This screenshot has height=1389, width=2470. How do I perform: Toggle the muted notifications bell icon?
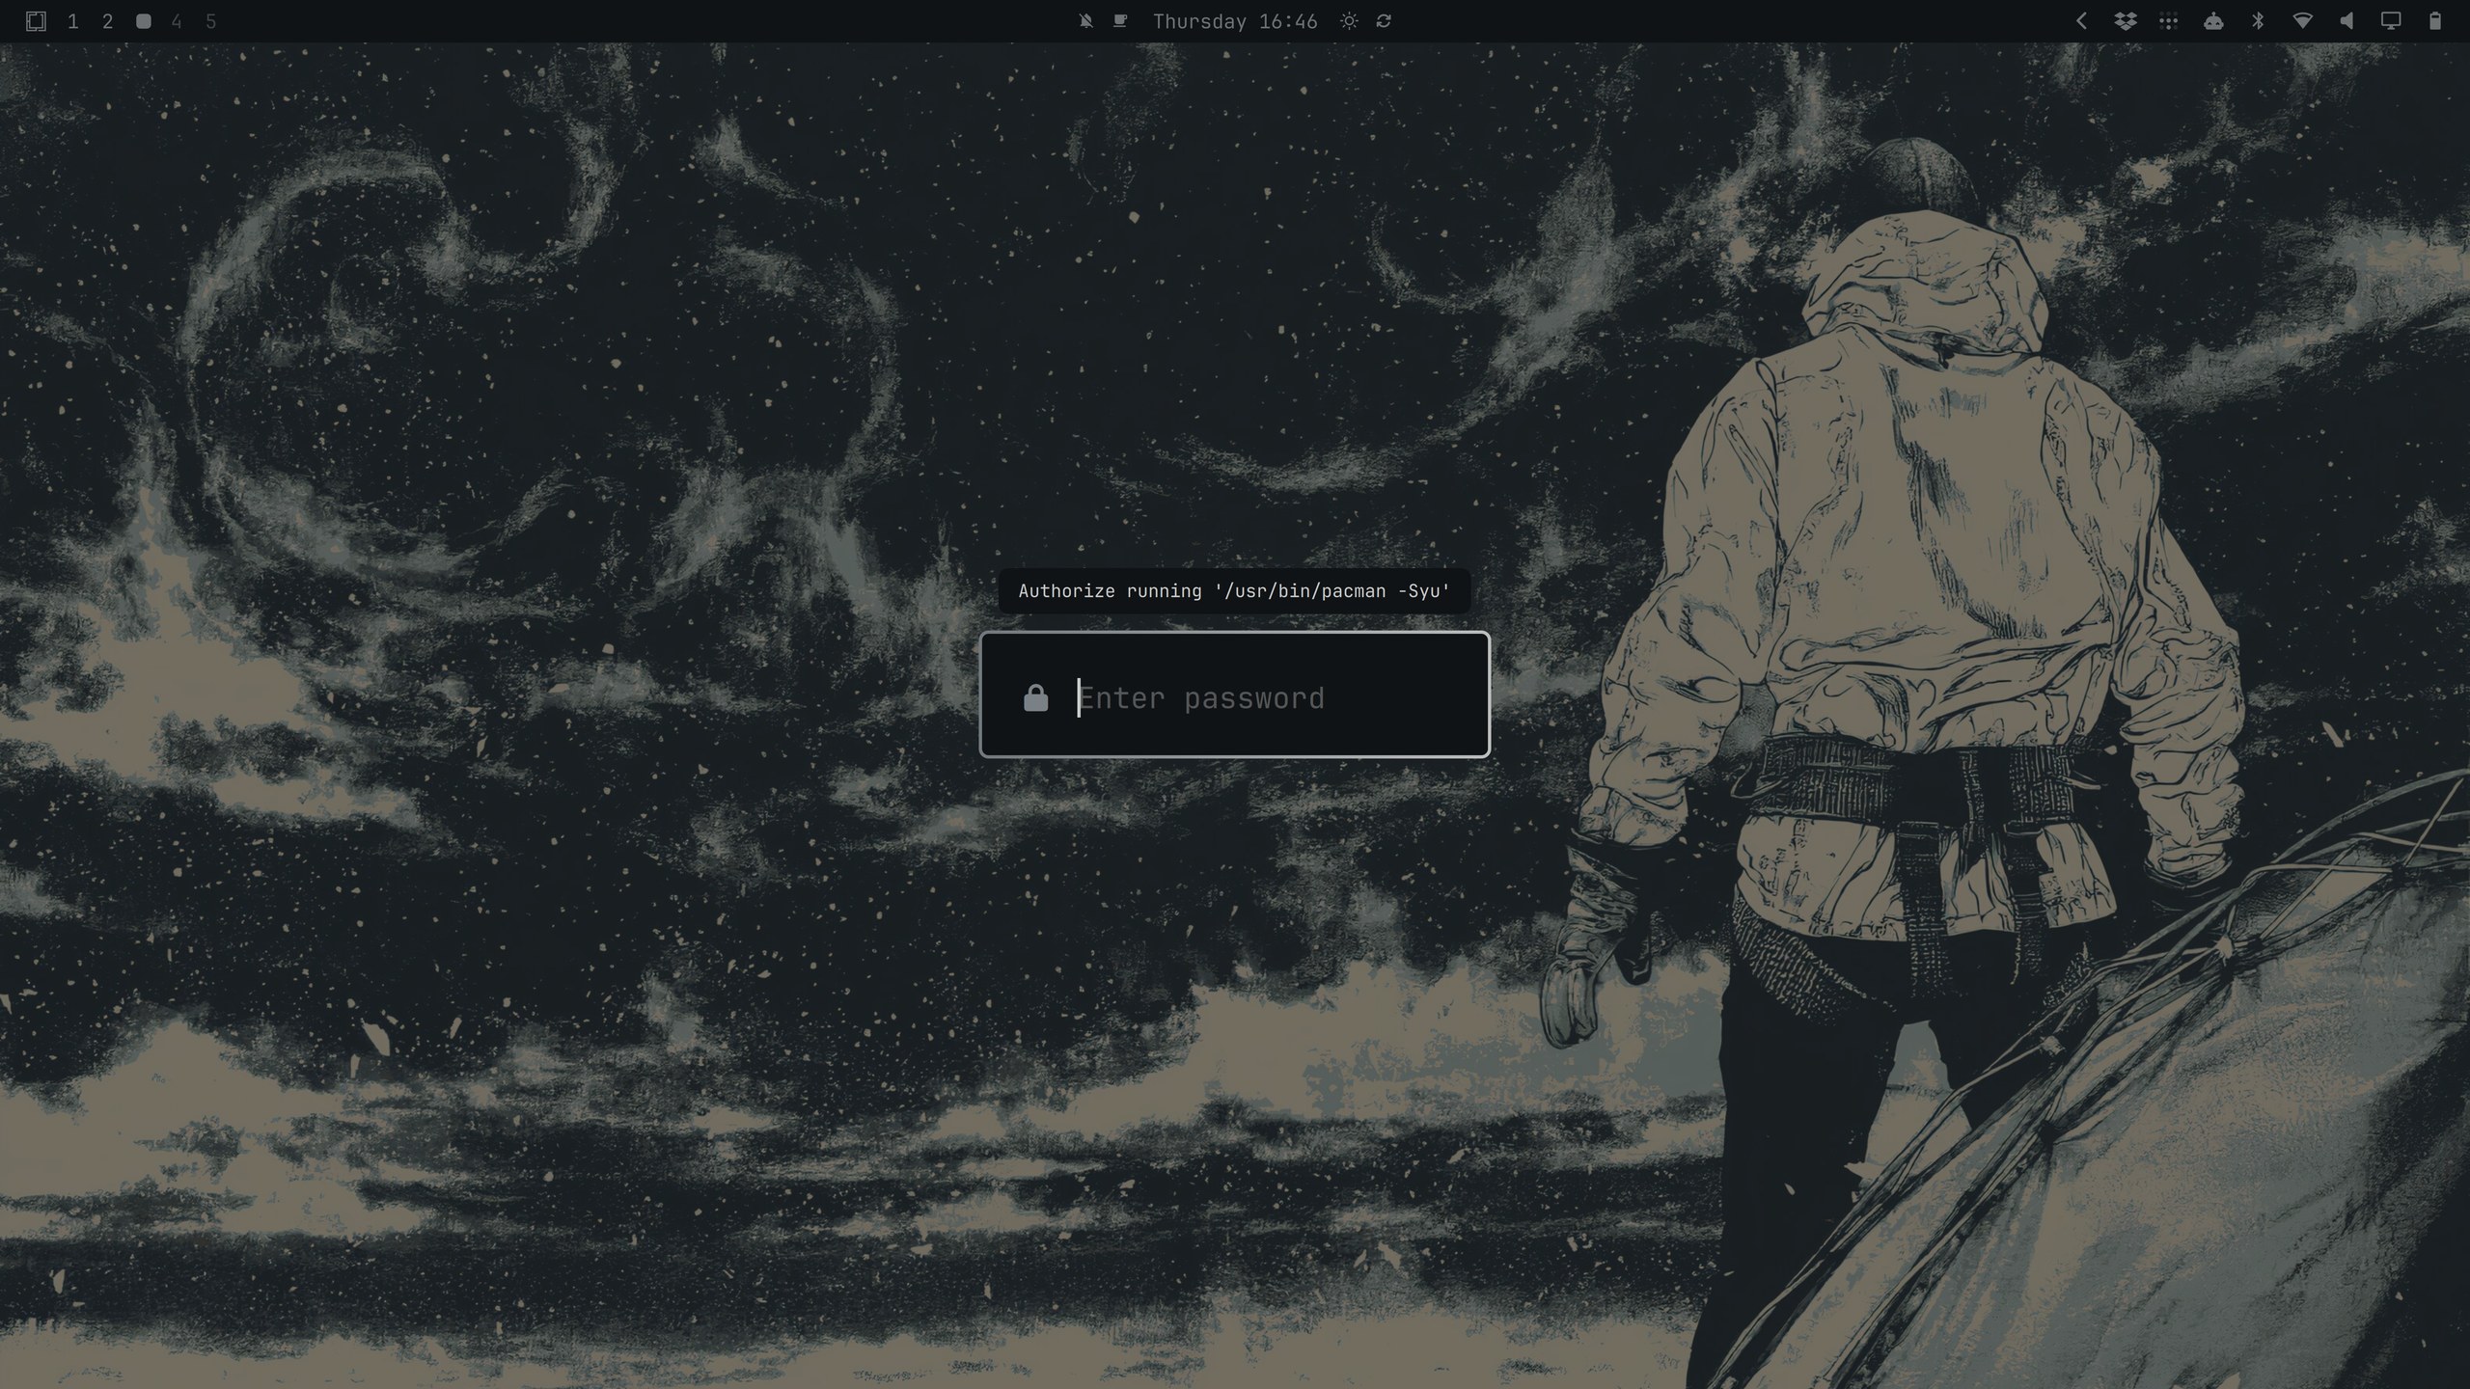[x=1086, y=21]
